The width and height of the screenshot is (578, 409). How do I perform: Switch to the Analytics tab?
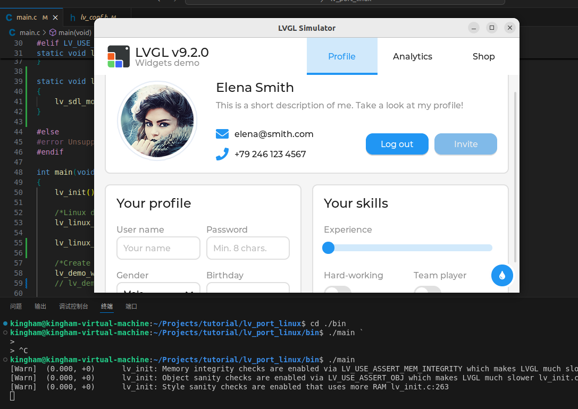pos(413,56)
